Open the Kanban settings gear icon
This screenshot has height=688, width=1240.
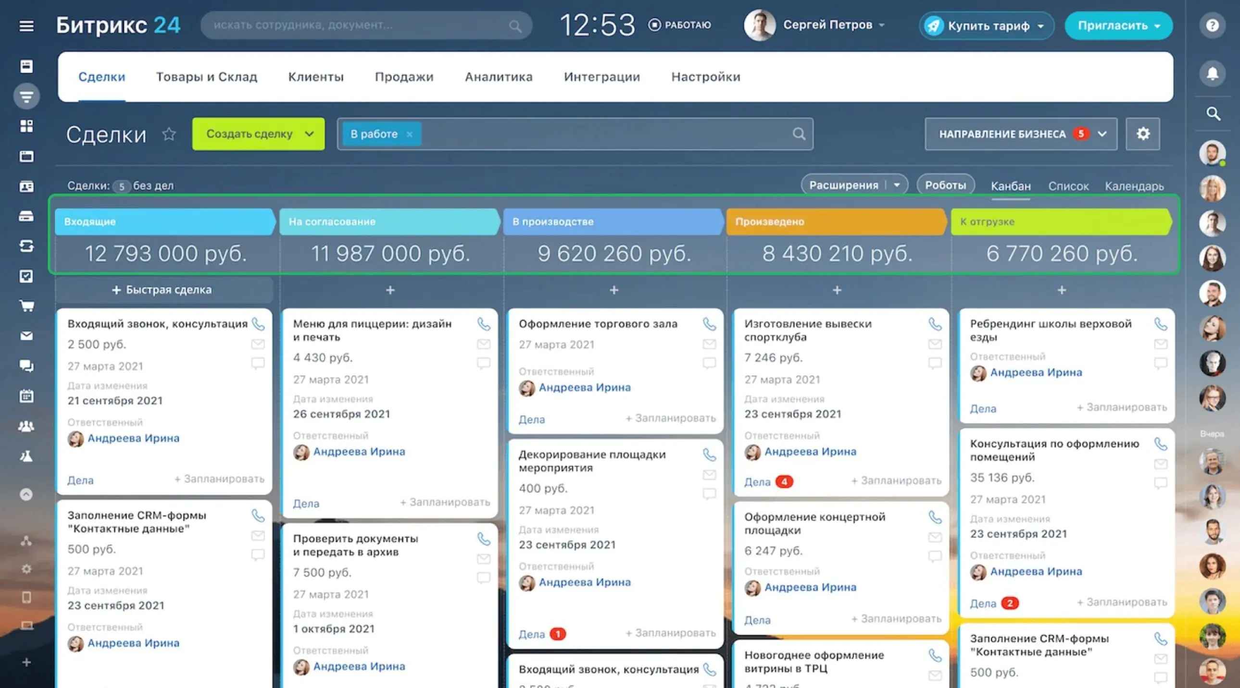click(x=1143, y=134)
